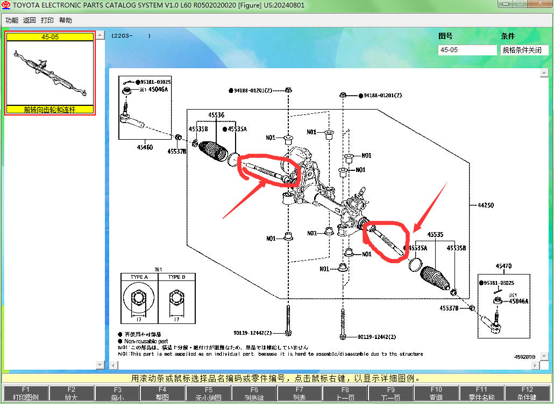The height and width of the screenshot is (404, 554).
Task: Click the Toyota app icon in title bar
Action: coord(6,5)
